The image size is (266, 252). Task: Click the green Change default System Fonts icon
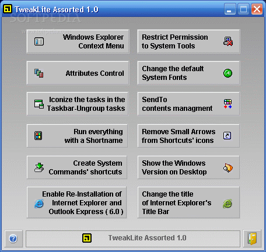[228, 73]
